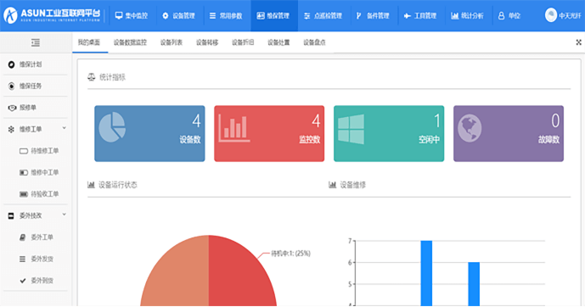Collapse the 维修工单 submenu chevron

pos(65,128)
